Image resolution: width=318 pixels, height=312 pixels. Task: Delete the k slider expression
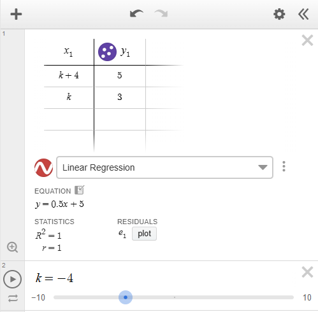pos(307,272)
